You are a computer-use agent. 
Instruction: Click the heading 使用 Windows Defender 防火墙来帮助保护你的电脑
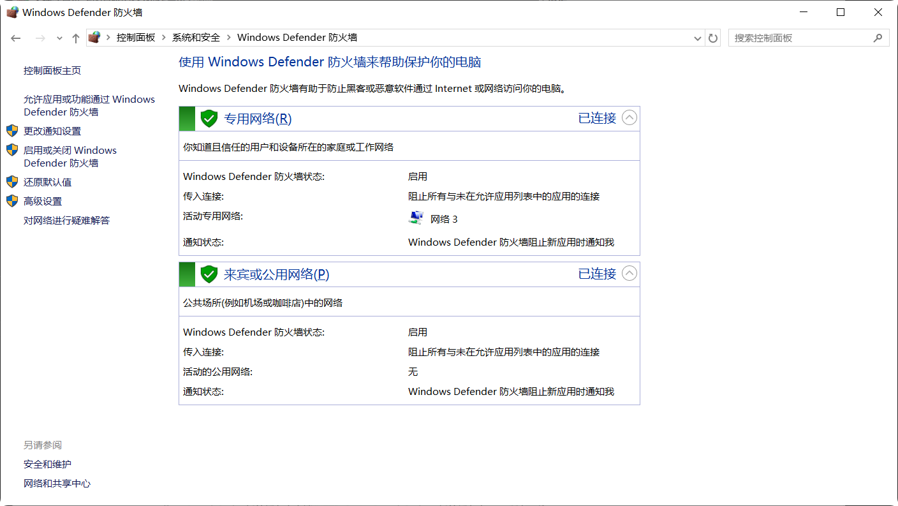point(330,63)
